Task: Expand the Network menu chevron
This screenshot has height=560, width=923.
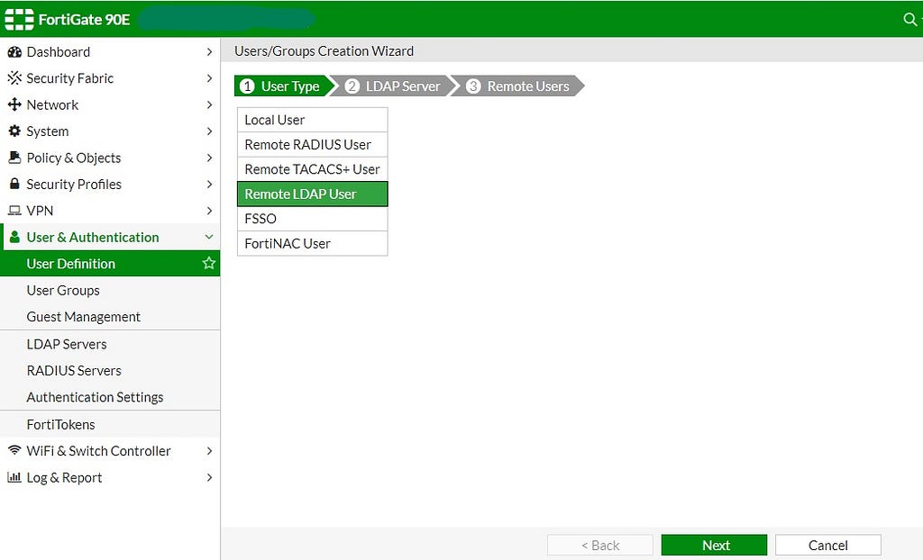Action: (x=209, y=104)
